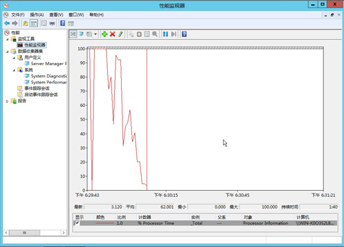
Task: Click the blue Help icon in top toolbar
Action: click(63, 23)
